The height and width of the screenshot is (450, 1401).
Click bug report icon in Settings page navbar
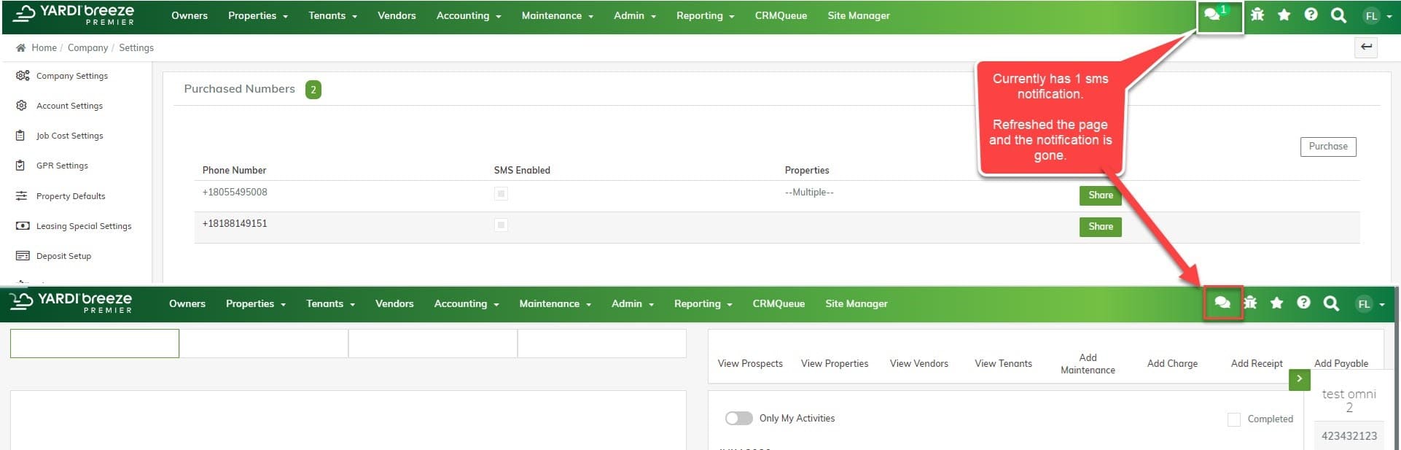coord(1257,15)
